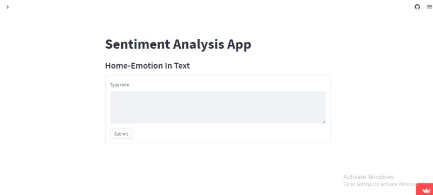The width and height of the screenshot is (433, 195).
Task: Click 'Go to Settings to activate Windows'
Action: (x=380, y=184)
